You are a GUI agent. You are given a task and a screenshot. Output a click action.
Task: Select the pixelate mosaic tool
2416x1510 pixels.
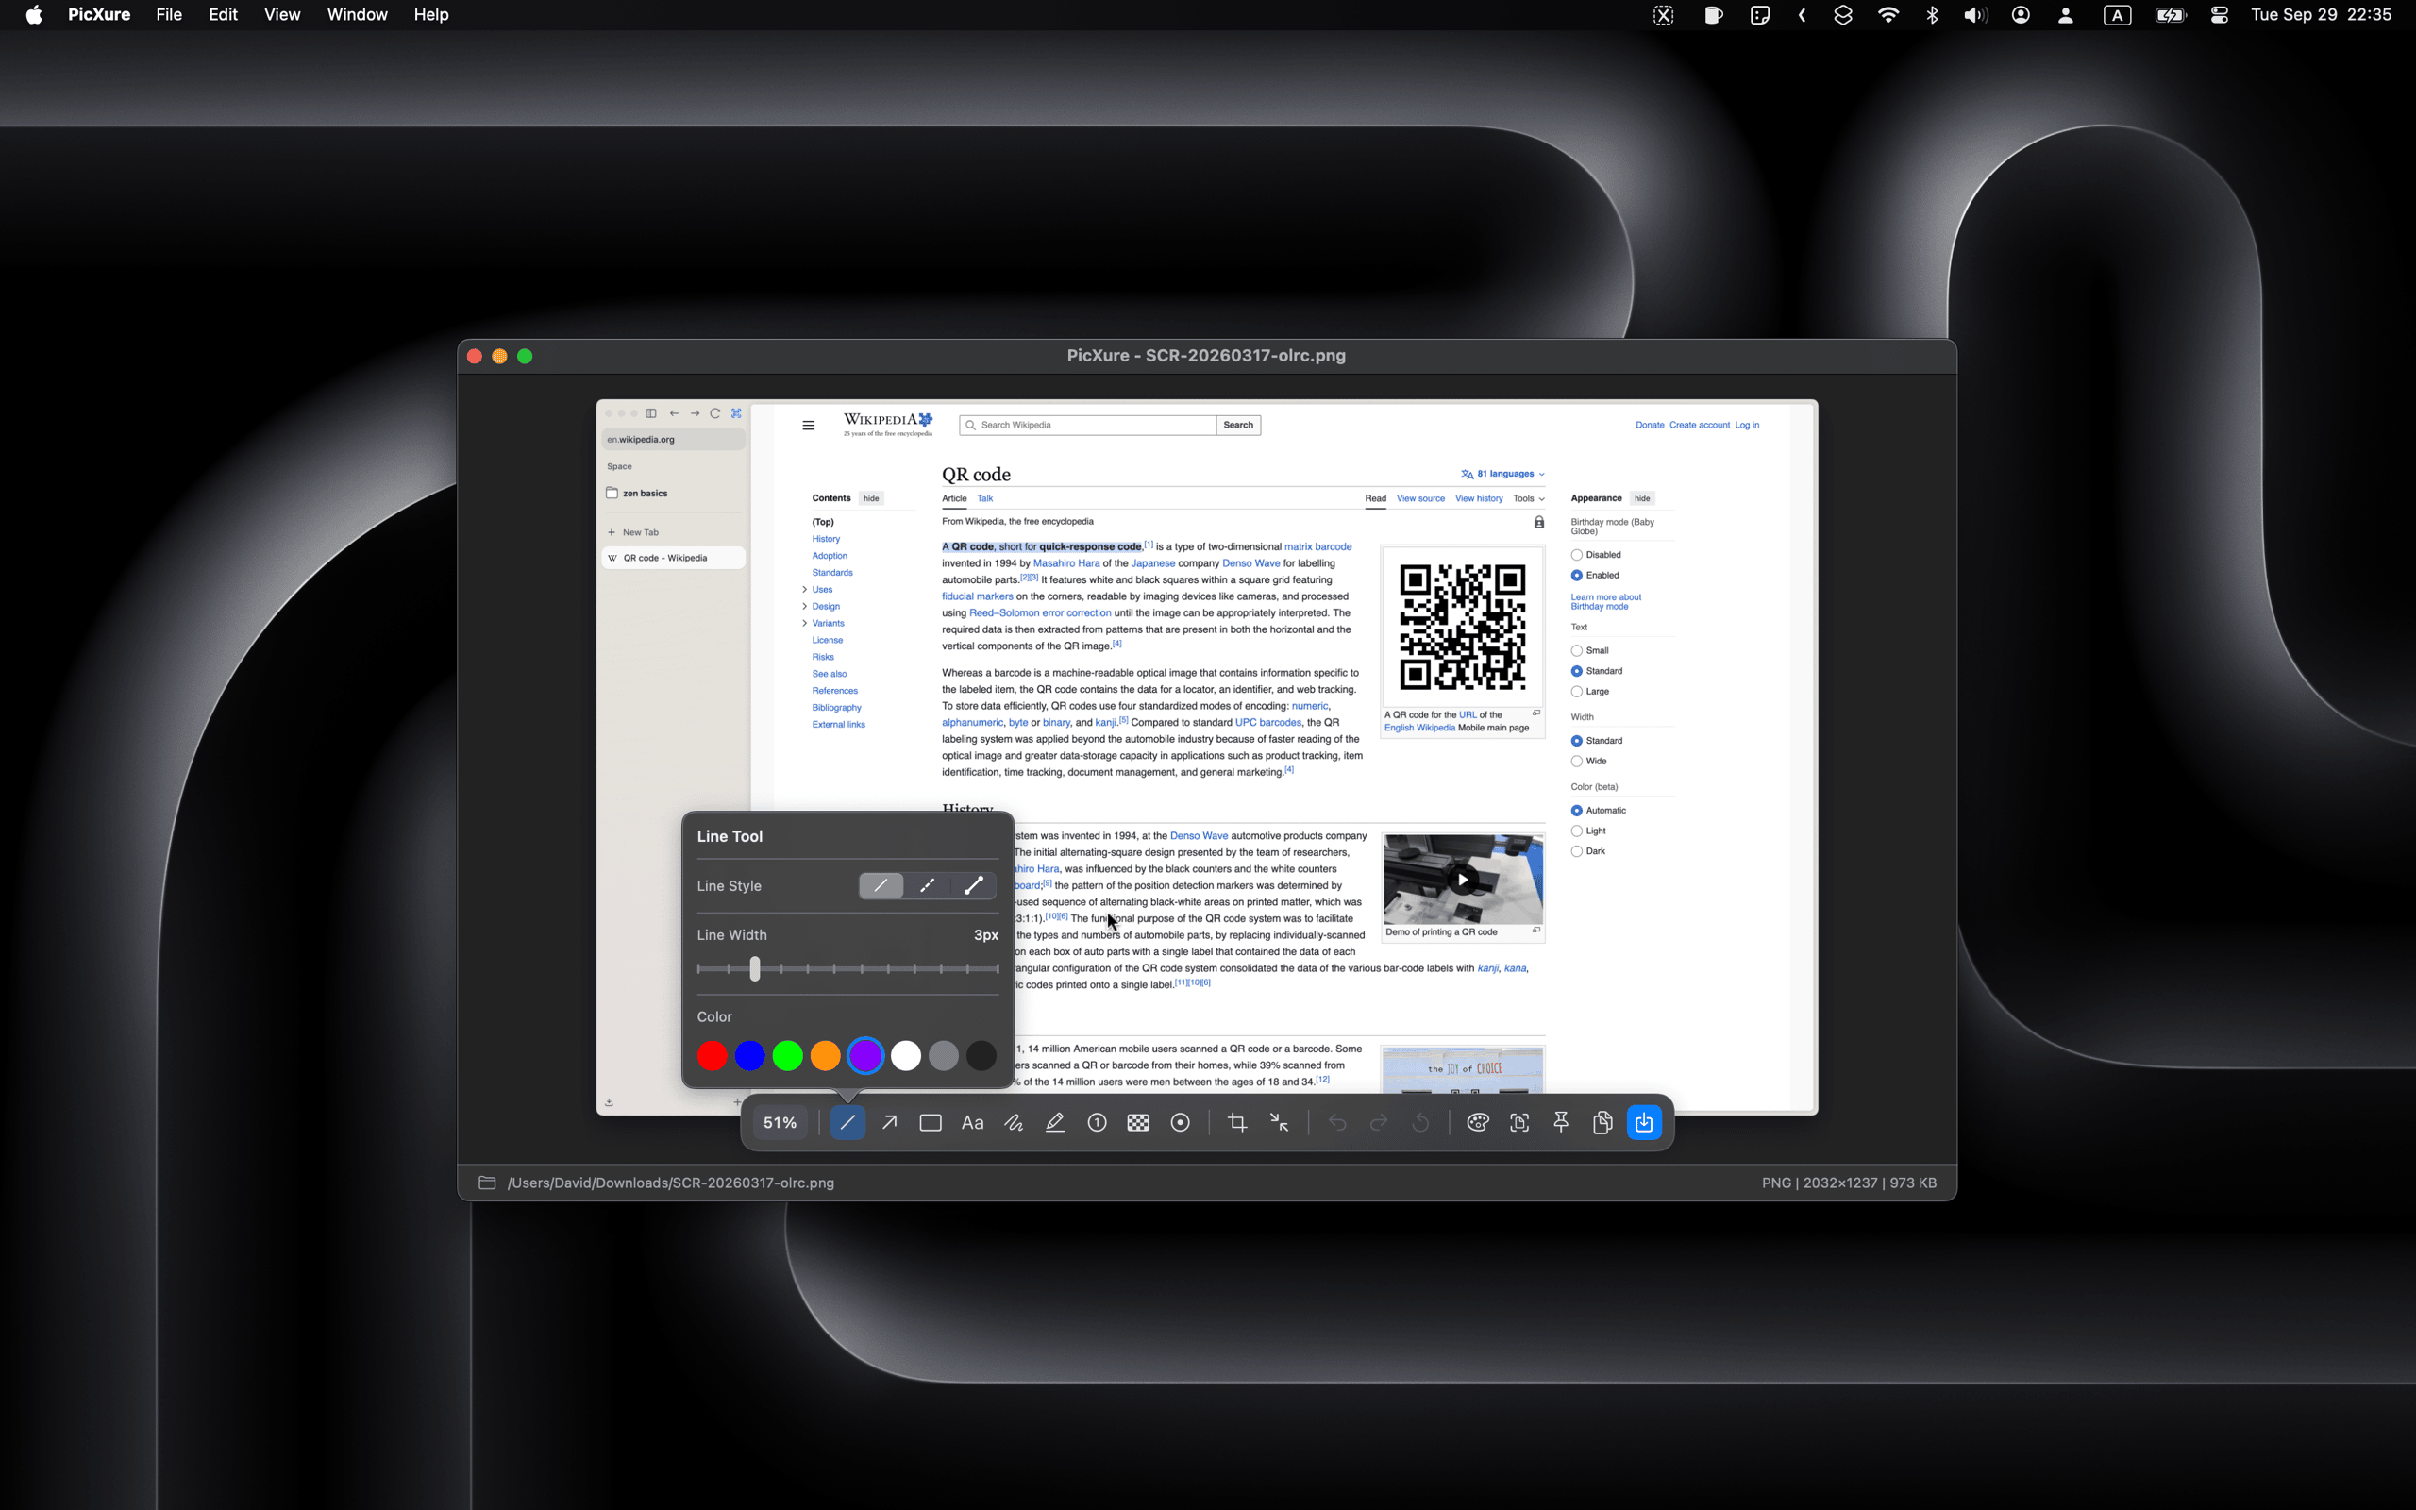coord(1138,1122)
